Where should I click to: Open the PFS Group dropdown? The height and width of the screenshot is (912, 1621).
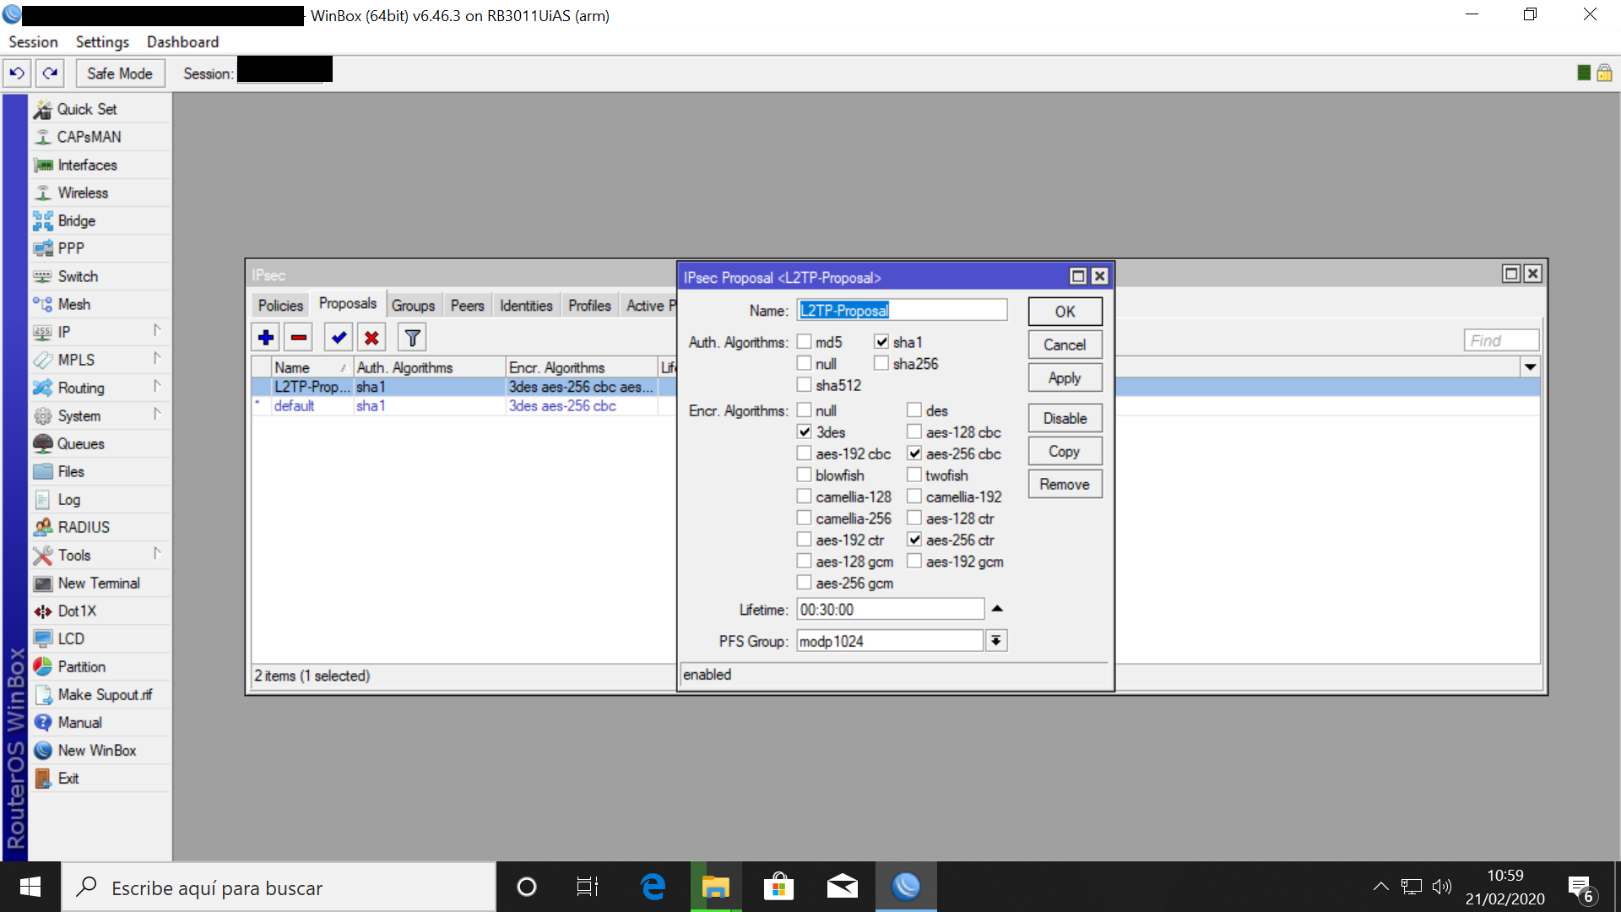pyautogui.click(x=996, y=641)
